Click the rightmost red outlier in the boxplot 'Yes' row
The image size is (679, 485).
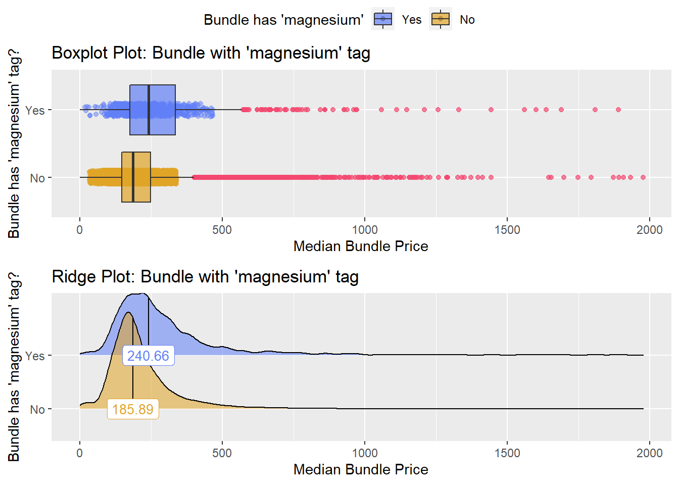[x=618, y=110]
